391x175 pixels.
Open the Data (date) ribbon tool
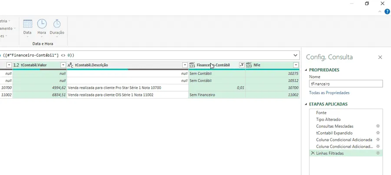pos(27,27)
